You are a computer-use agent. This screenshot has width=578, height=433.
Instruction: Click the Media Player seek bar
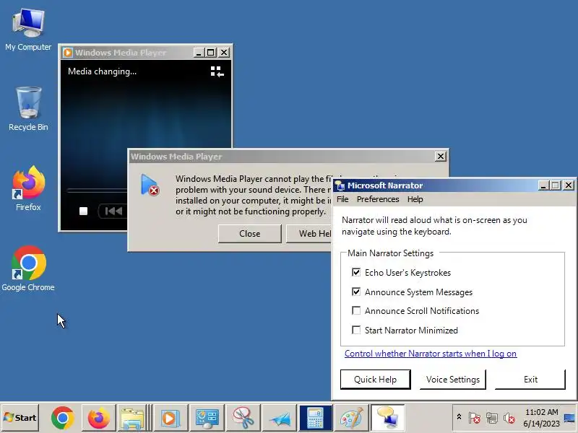pos(98,191)
